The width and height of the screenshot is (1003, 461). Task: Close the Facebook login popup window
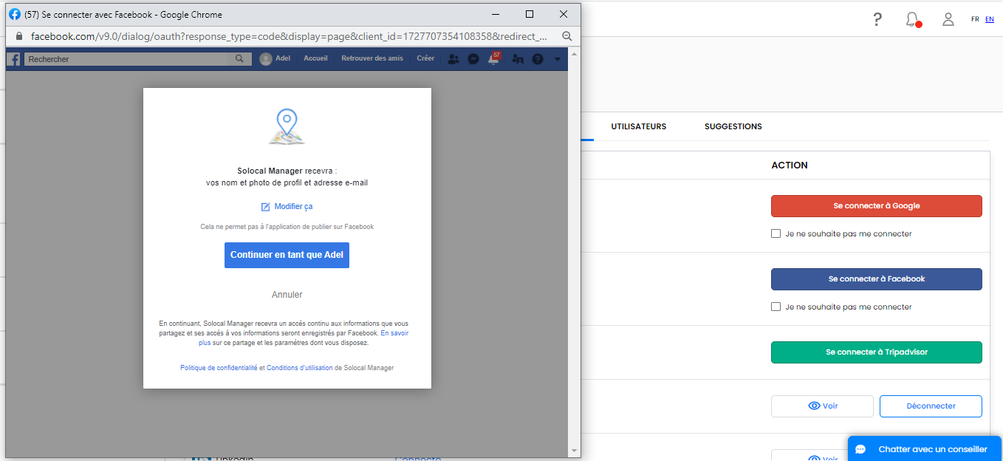tap(564, 14)
